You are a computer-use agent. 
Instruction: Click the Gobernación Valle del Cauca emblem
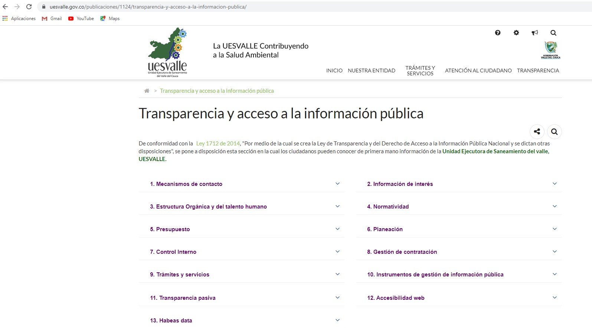pyautogui.click(x=551, y=50)
